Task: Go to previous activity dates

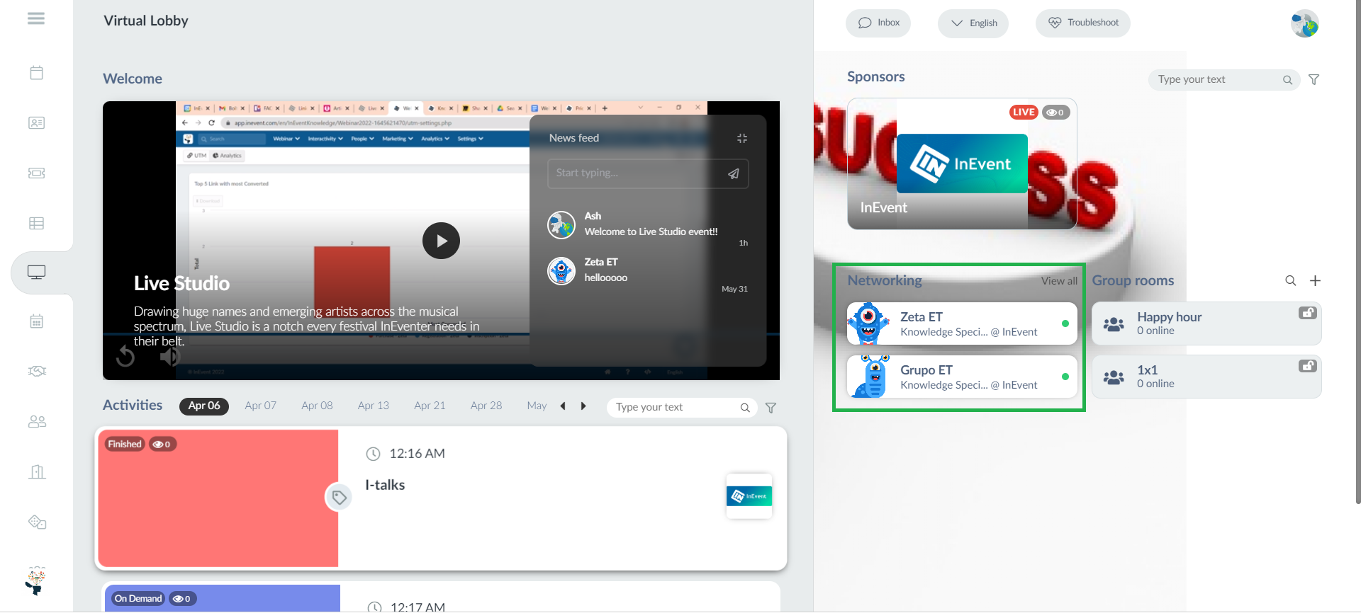Action: [x=563, y=406]
